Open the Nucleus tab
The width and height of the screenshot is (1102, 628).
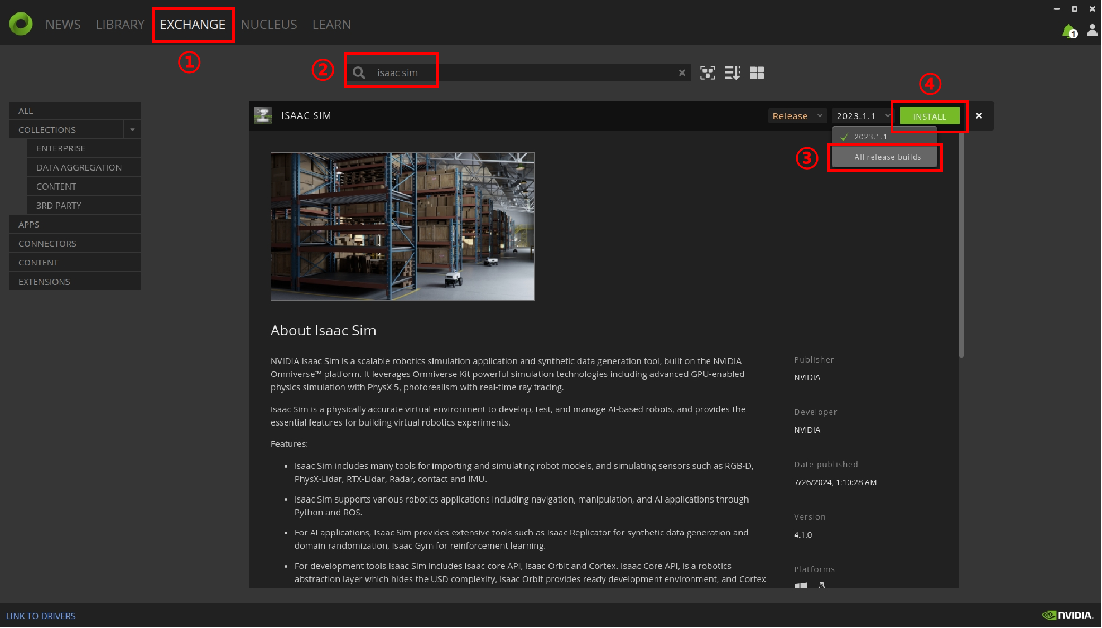269,25
